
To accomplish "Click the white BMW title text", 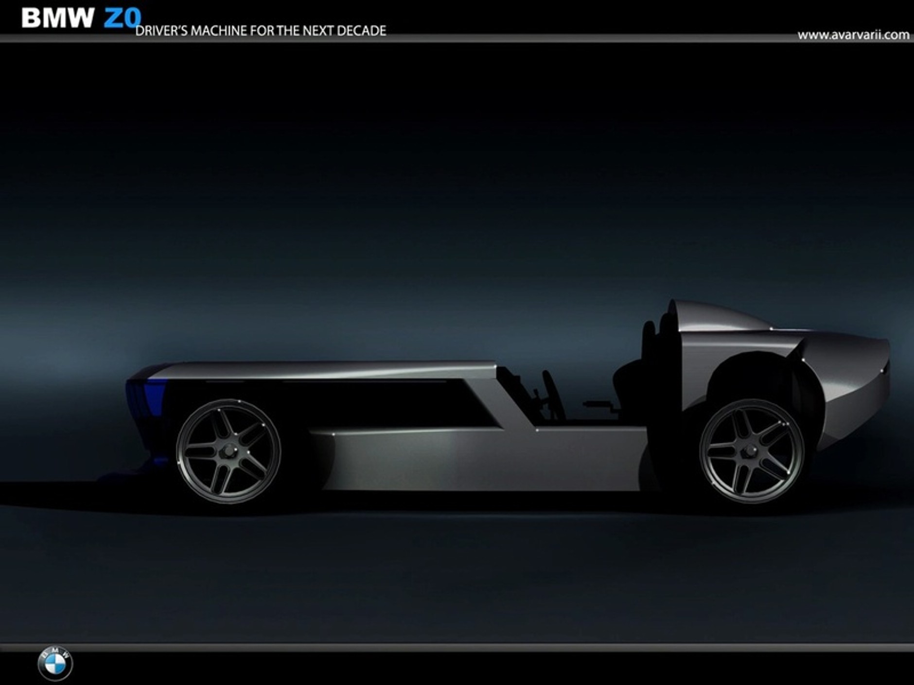I will coord(58,18).
